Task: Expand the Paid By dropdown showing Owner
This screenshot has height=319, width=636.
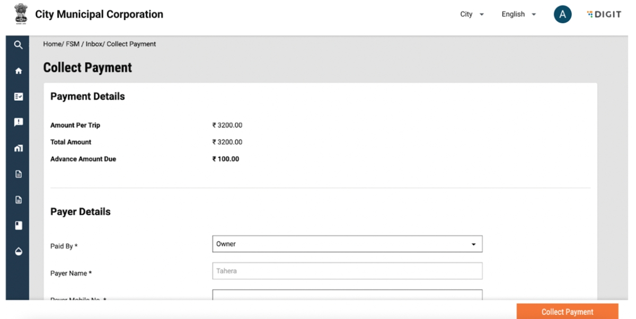Action: coord(347,244)
